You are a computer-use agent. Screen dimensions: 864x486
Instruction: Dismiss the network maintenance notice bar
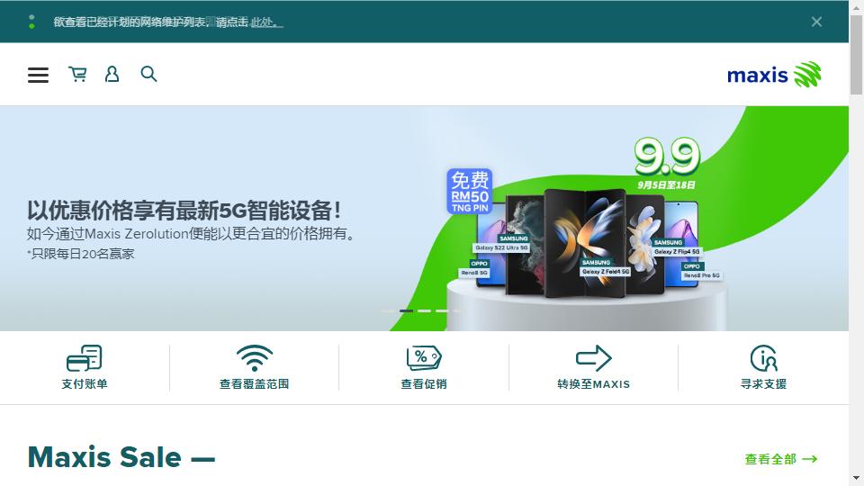tap(816, 22)
